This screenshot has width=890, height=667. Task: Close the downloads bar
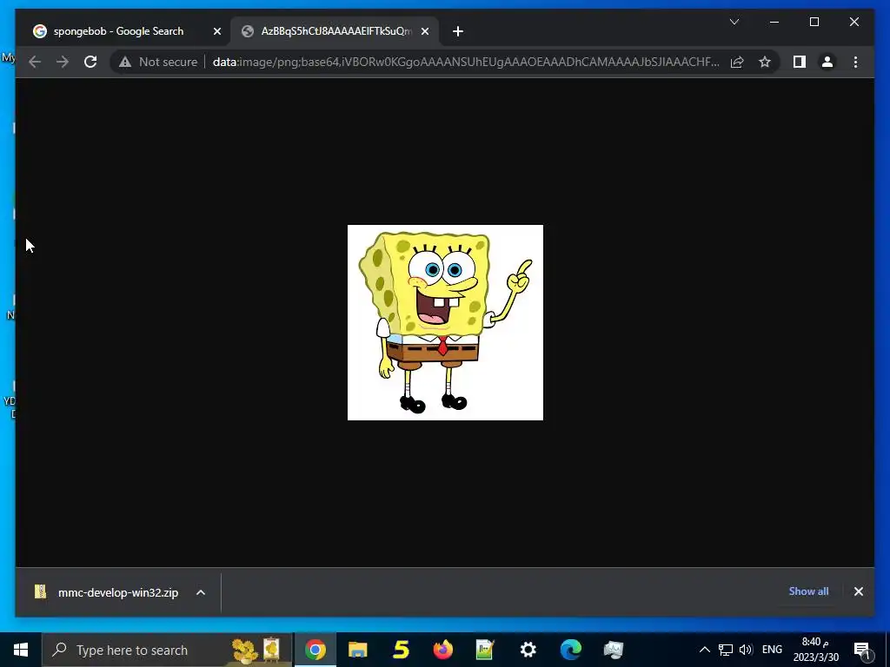click(x=858, y=591)
